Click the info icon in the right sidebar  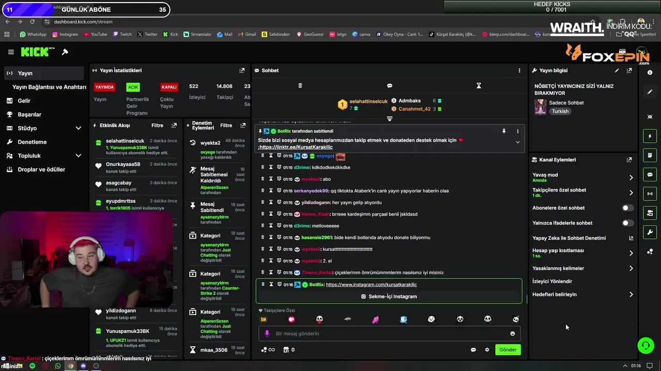click(x=650, y=73)
